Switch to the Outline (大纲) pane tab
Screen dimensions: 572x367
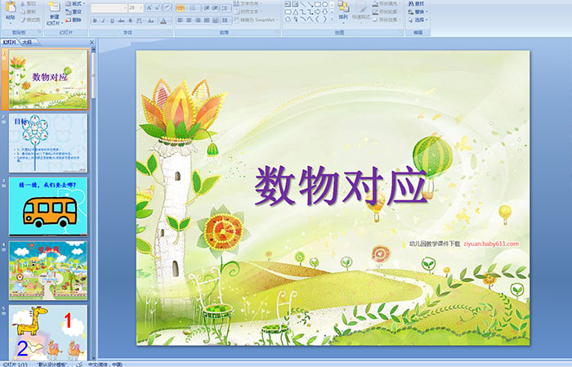pos(27,42)
